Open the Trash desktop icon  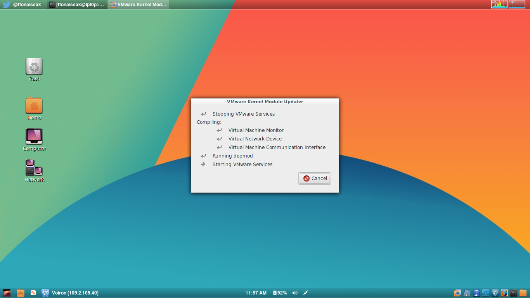[x=34, y=70]
